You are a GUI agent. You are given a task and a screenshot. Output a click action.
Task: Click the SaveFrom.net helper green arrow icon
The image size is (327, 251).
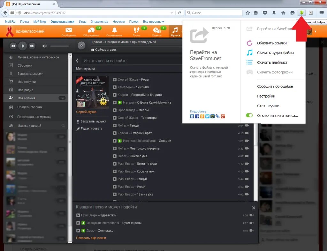pos(301,13)
